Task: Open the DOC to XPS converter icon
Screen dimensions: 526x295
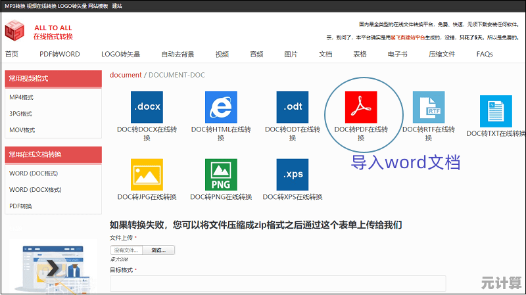Action: (x=293, y=174)
